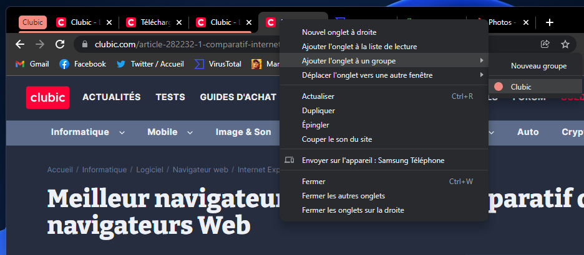Viewport: 584px width, 255px height.
Task: Select Fermer les onglets sur la droite
Action: [384, 210]
